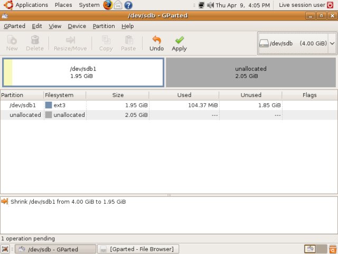Select the Shrink /dev/sdb1 pending operation

[68, 202]
